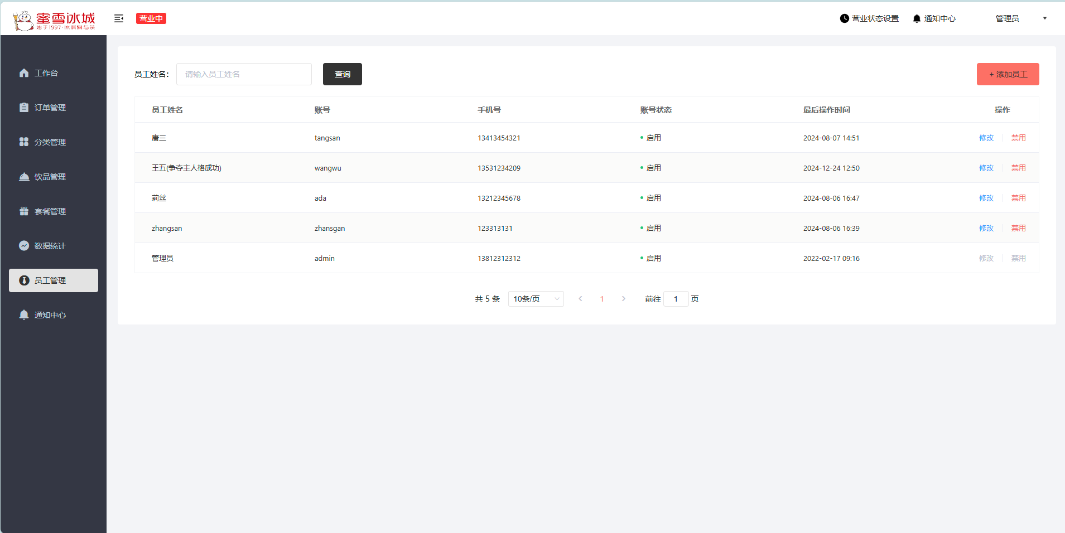This screenshot has width=1065, height=533.
Task: Toggle 禁用 for the ada account
Action: (x=1018, y=198)
